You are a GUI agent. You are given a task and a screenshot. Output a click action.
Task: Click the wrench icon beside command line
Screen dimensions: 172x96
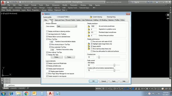tap(2, 83)
